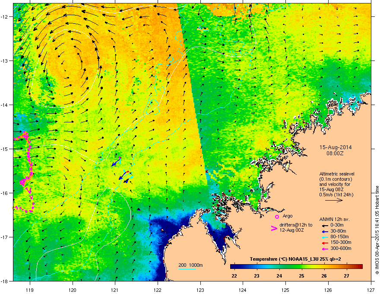
Task: Select the blue 30-80m legend arrow
Action: tap(324, 231)
